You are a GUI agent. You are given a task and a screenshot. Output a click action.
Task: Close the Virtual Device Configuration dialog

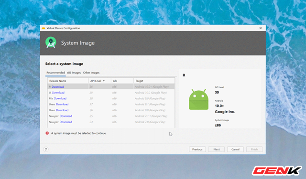tap(260, 28)
